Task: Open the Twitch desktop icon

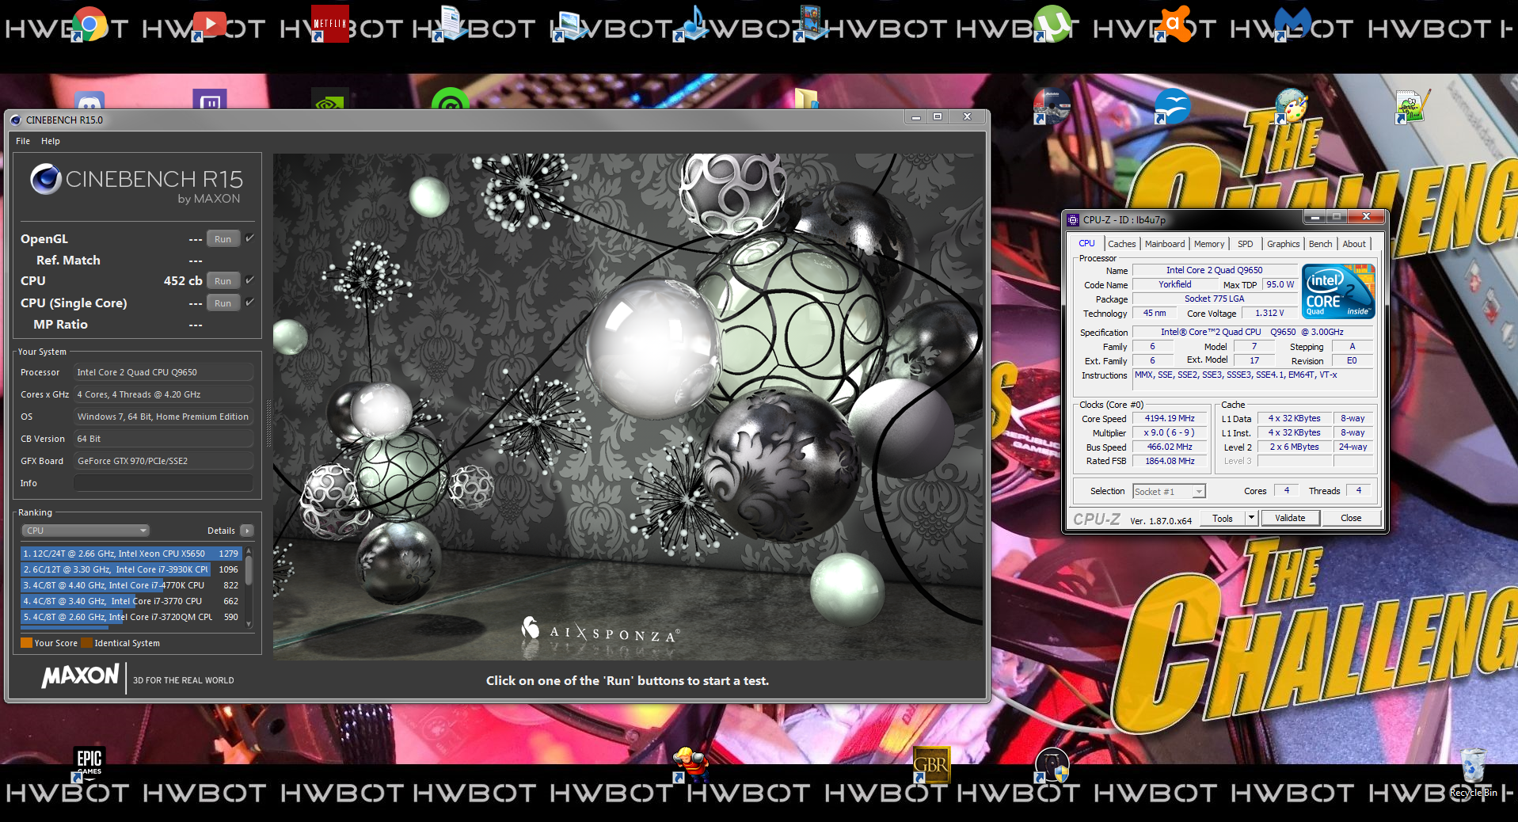Action: click(209, 100)
